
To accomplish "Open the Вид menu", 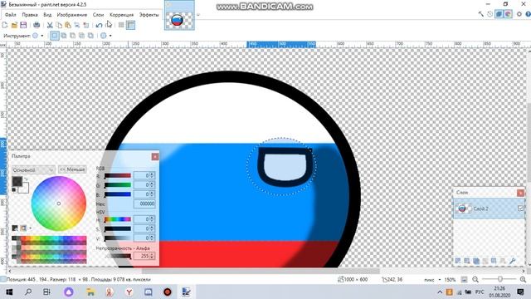I will coord(47,15).
